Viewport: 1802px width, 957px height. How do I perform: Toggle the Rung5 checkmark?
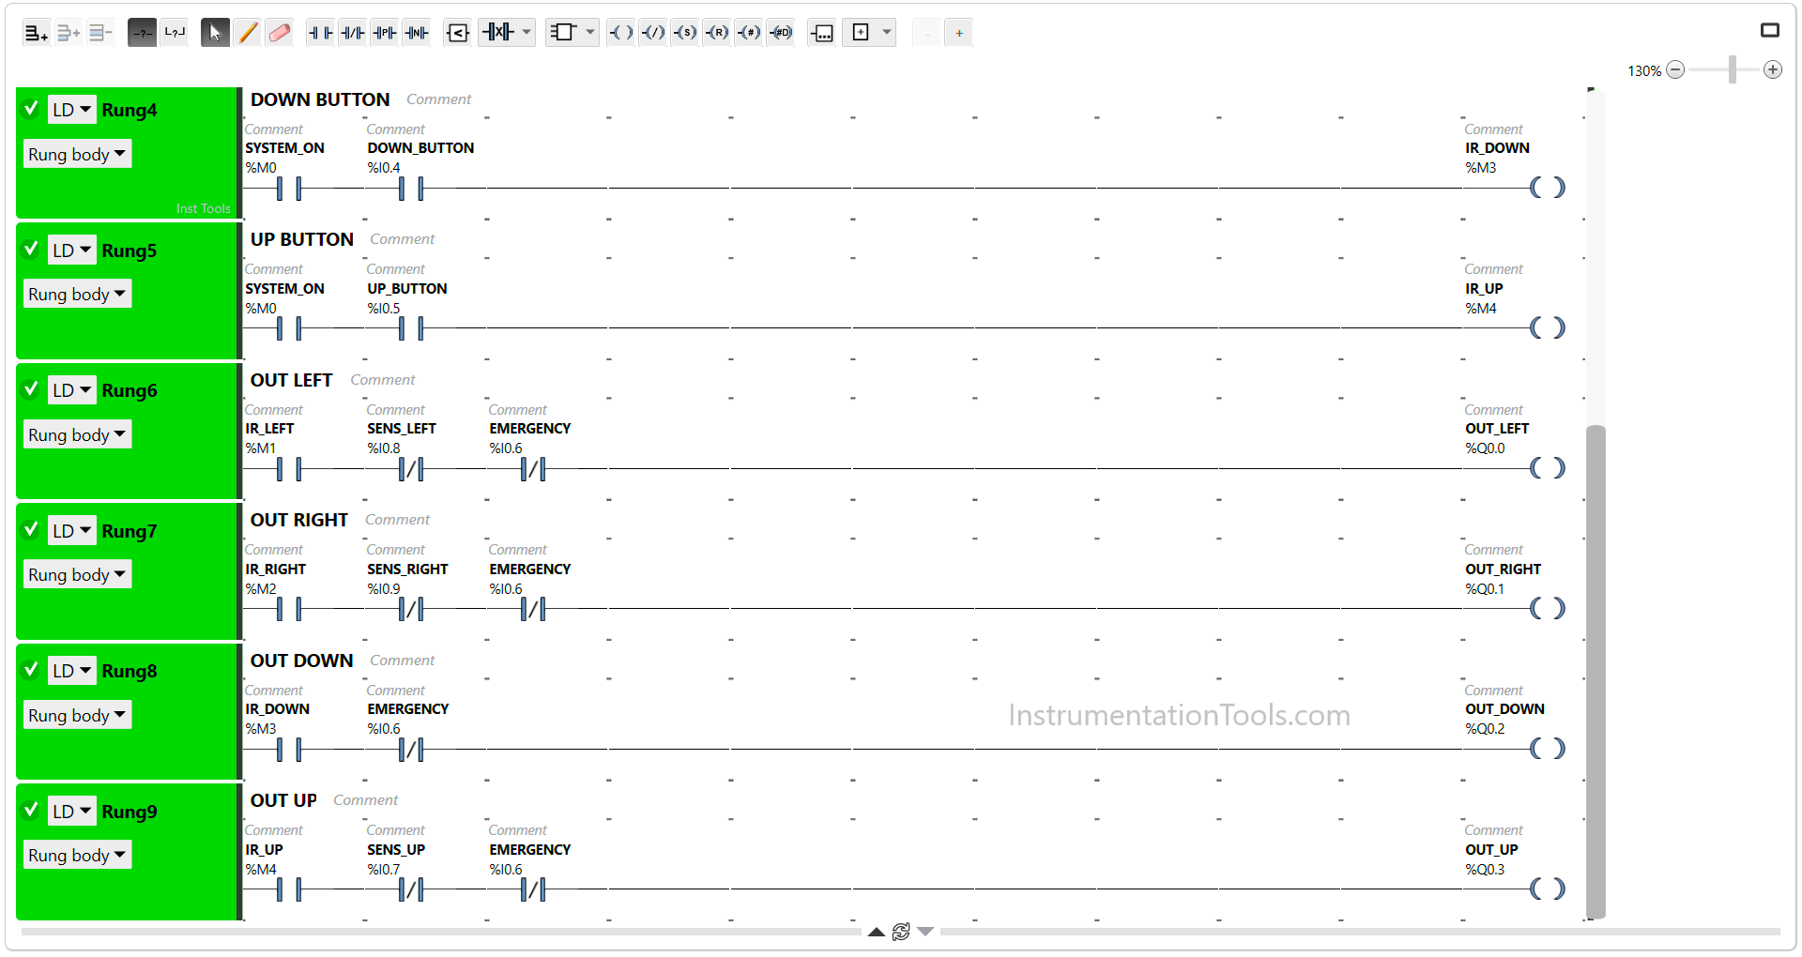pos(31,249)
